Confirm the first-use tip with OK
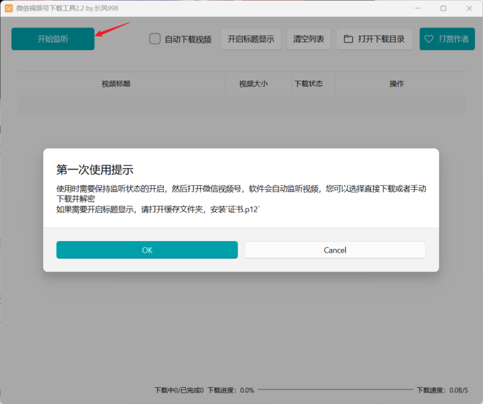 (x=147, y=250)
